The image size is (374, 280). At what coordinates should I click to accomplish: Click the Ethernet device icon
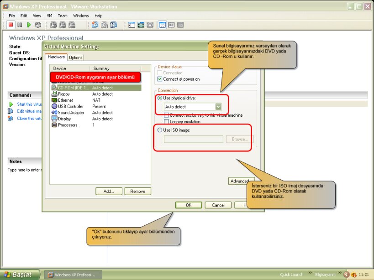click(54, 100)
